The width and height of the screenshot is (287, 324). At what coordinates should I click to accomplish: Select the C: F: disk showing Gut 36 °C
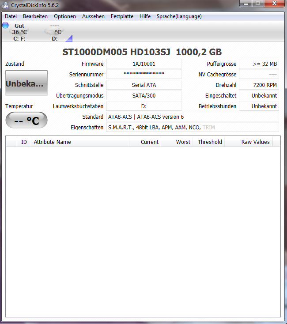tap(19, 32)
